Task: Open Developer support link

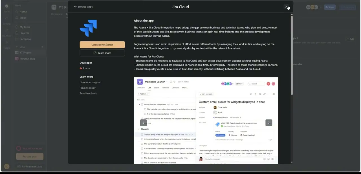Action: 91,82
